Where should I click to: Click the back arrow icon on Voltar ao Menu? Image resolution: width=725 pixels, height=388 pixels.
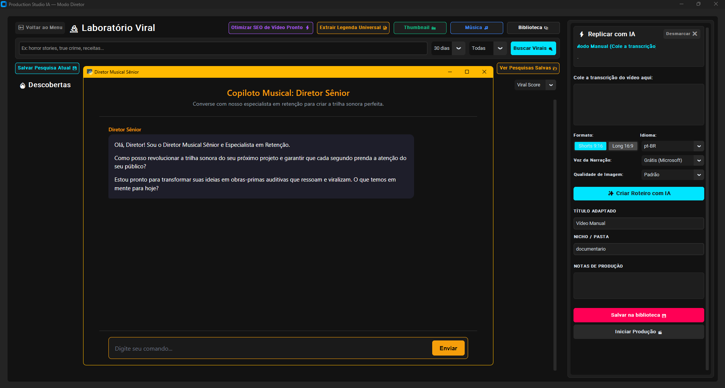tap(21, 28)
